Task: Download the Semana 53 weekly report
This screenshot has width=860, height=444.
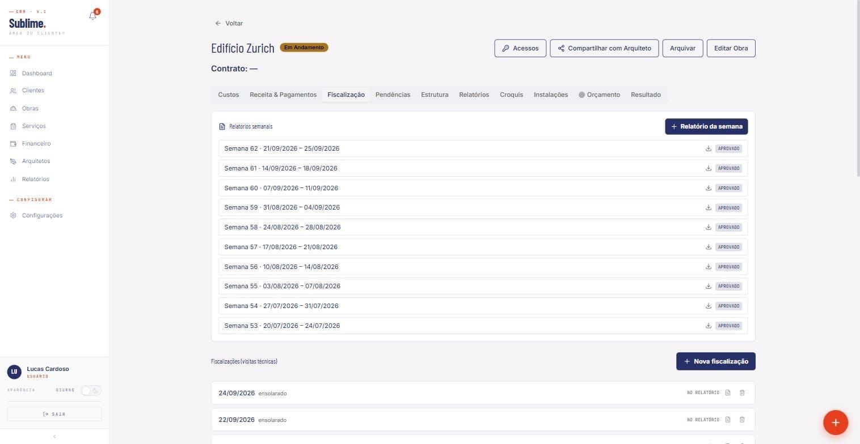Action: [709, 326]
